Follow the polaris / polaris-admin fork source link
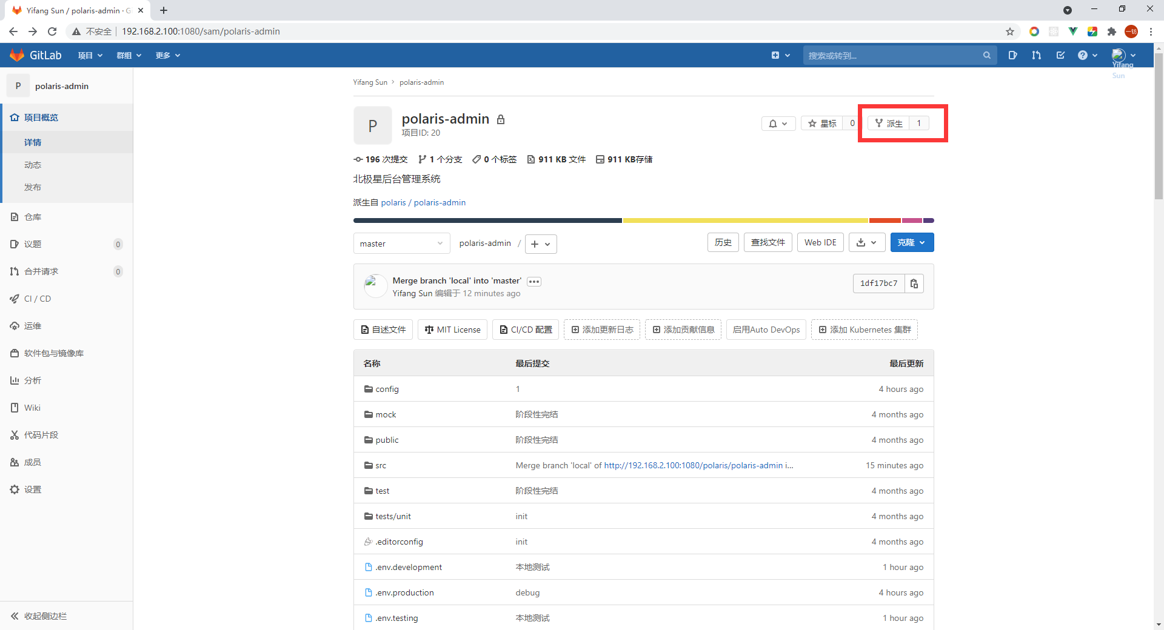1164x630 pixels. click(423, 202)
